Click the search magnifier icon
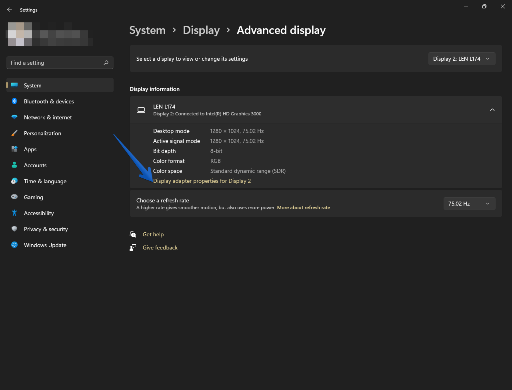The width and height of the screenshot is (512, 390). pyautogui.click(x=106, y=63)
